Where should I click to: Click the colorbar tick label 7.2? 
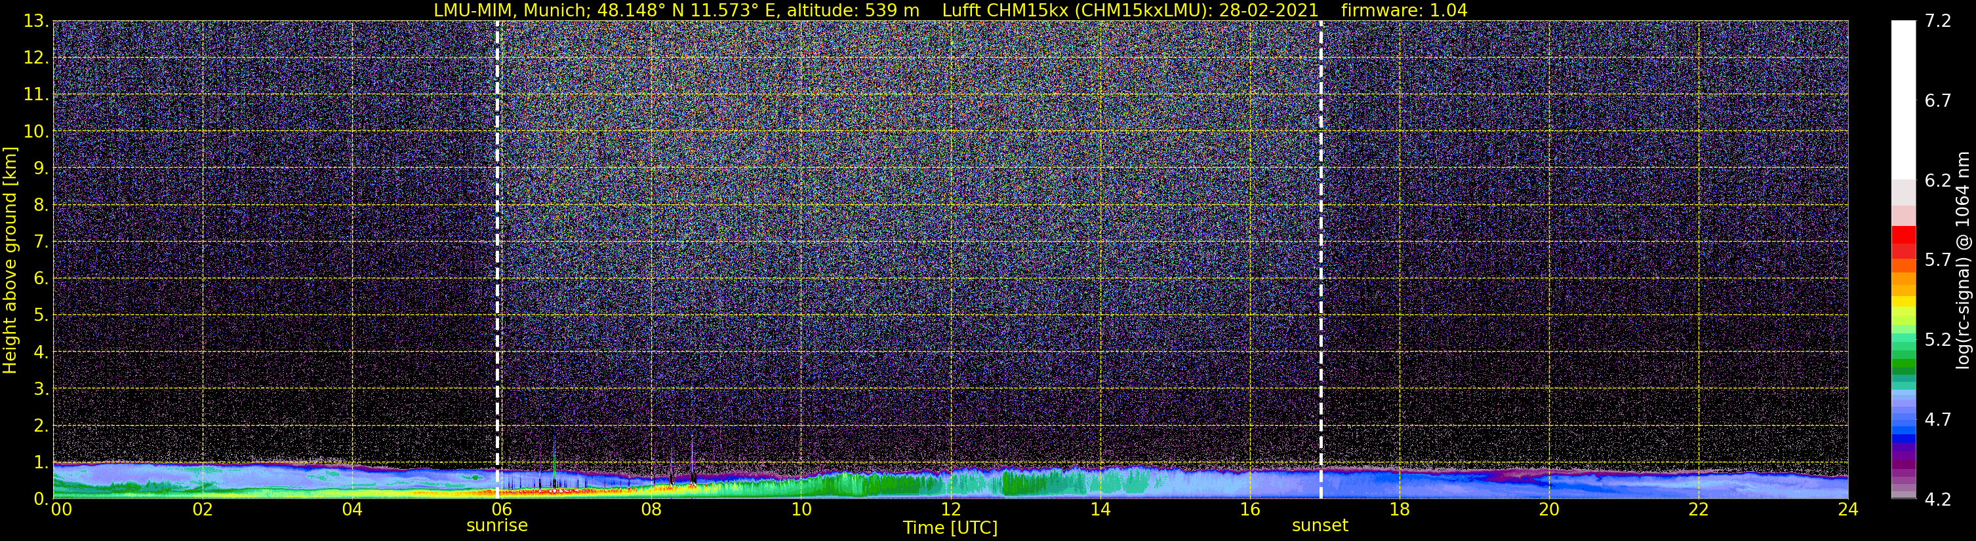[x=1938, y=22]
